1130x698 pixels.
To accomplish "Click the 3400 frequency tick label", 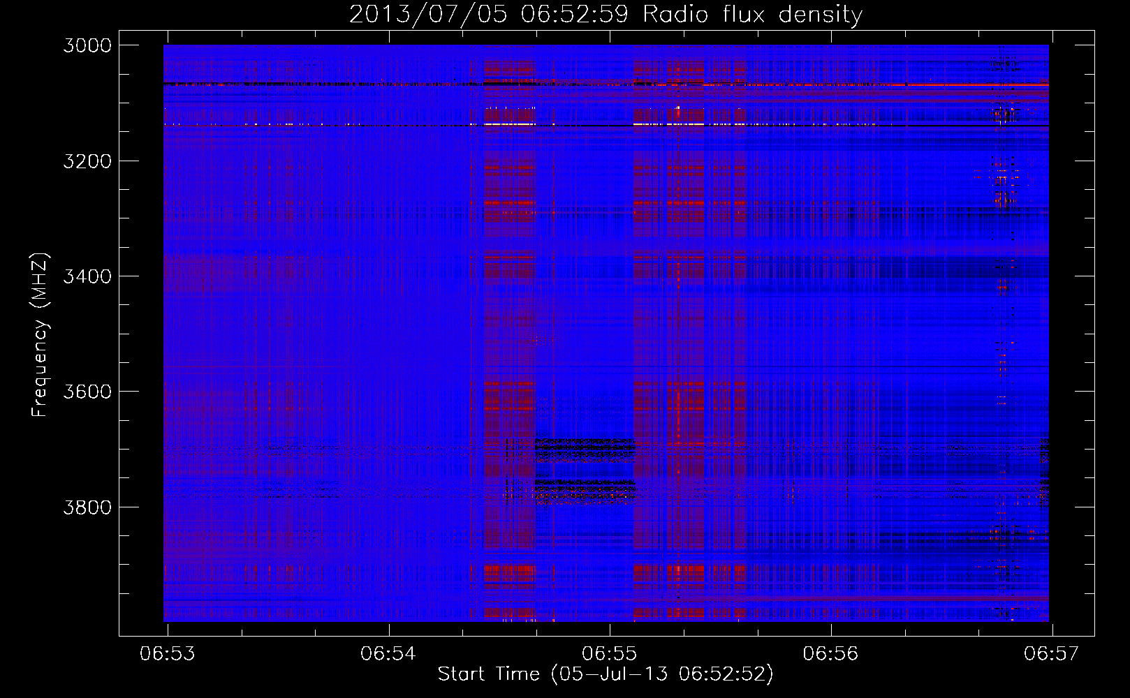I will 87,276.
